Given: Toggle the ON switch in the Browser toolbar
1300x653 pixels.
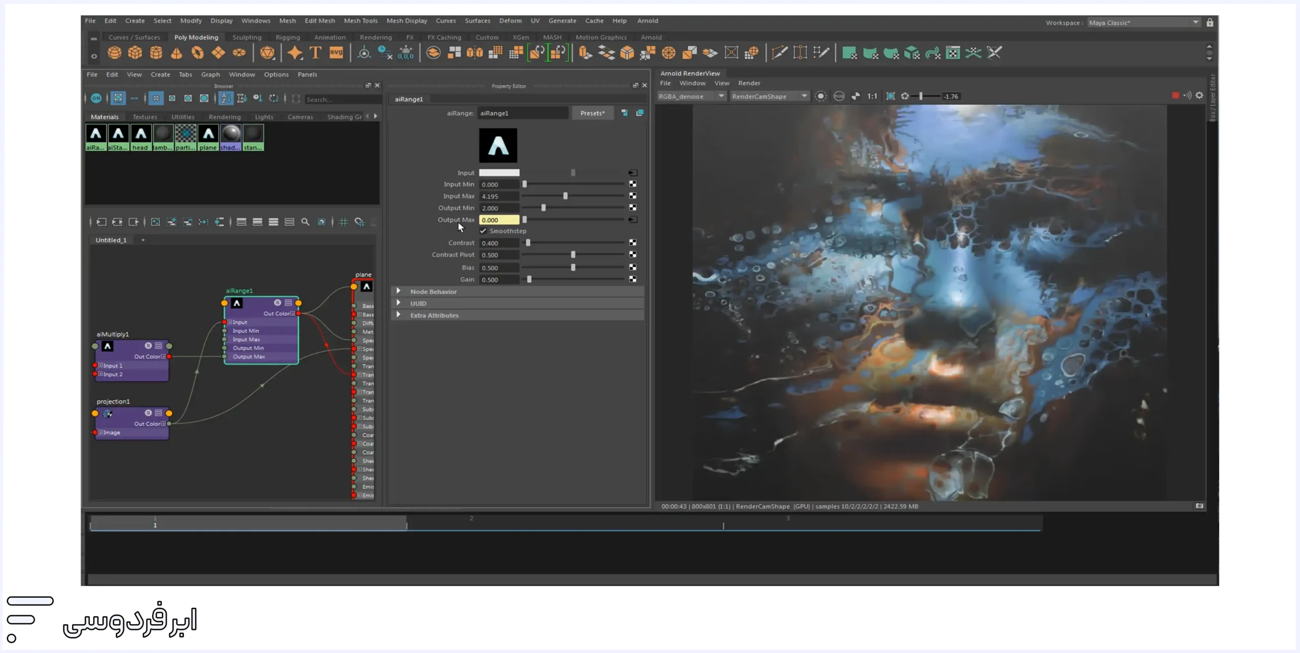Looking at the screenshot, I should click(x=96, y=99).
